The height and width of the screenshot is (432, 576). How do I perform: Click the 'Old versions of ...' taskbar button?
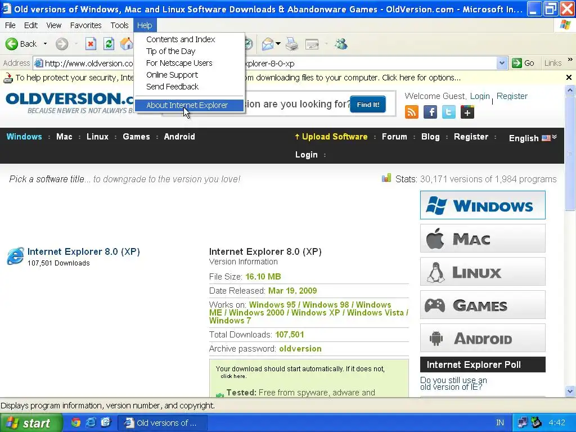pyautogui.click(x=162, y=423)
